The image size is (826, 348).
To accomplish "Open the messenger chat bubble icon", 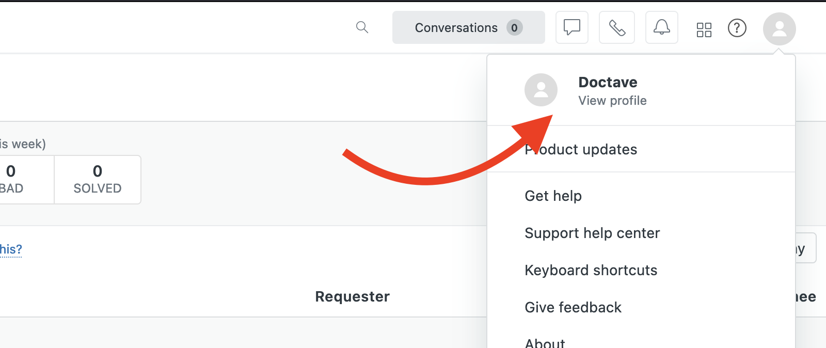I will [571, 27].
